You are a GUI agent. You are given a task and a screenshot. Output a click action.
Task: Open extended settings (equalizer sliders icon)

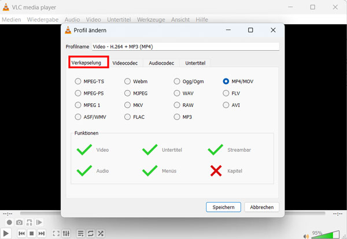coord(66,233)
